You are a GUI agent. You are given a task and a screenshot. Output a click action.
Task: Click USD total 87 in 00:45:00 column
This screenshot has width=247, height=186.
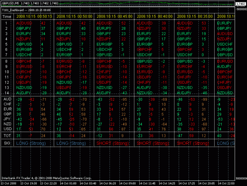(x=123, y=129)
